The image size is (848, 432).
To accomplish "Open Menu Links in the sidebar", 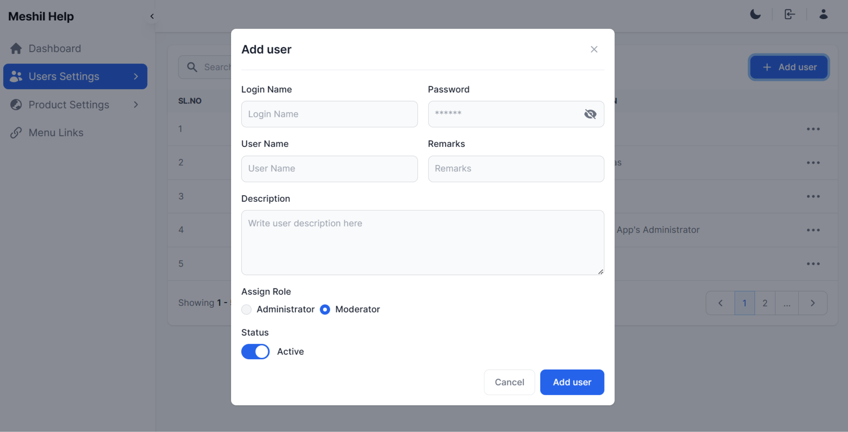I will pos(56,133).
